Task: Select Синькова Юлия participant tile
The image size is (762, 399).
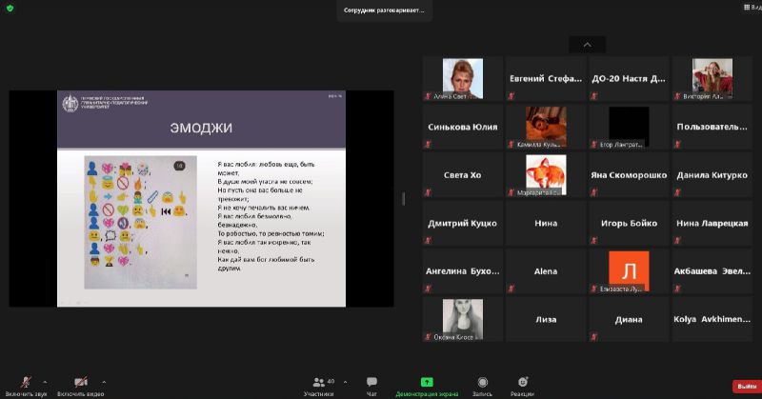Action: click(x=463, y=127)
